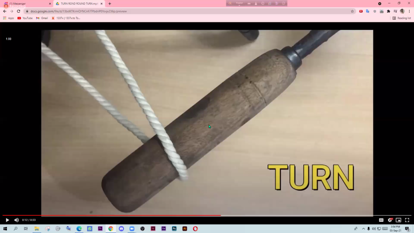Bookmark this page with star icon

(352, 11)
